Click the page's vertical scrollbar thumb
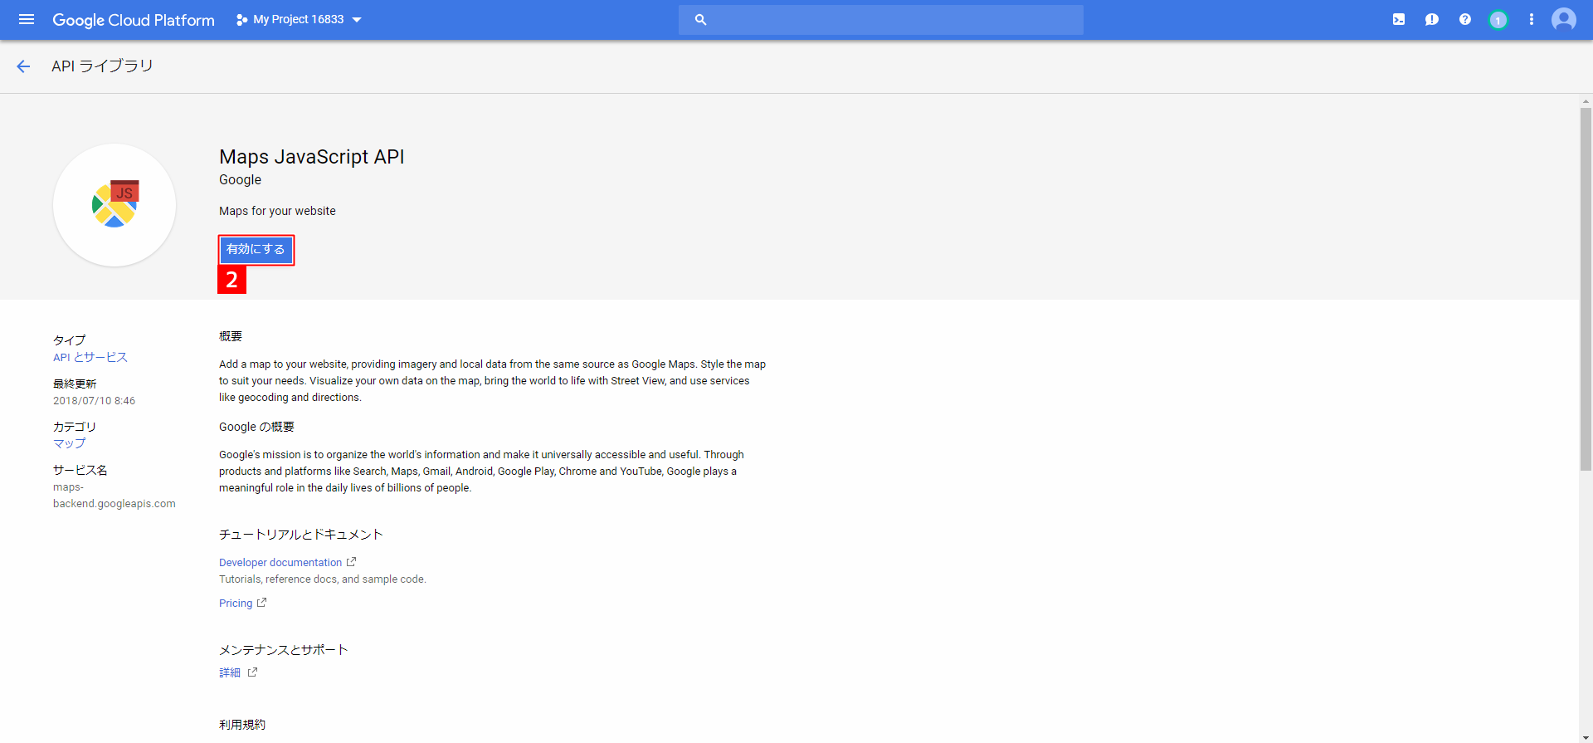The image size is (1593, 743). 1586,289
